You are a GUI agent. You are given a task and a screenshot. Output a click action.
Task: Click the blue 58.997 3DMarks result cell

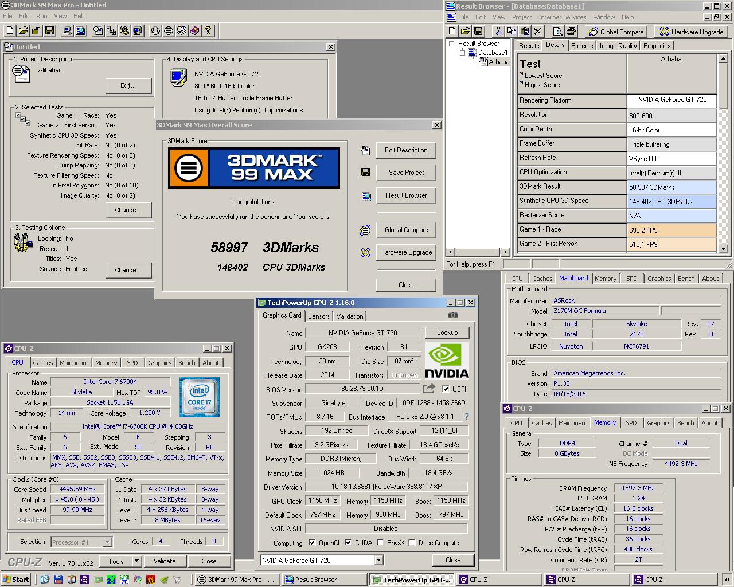point(671,187)
